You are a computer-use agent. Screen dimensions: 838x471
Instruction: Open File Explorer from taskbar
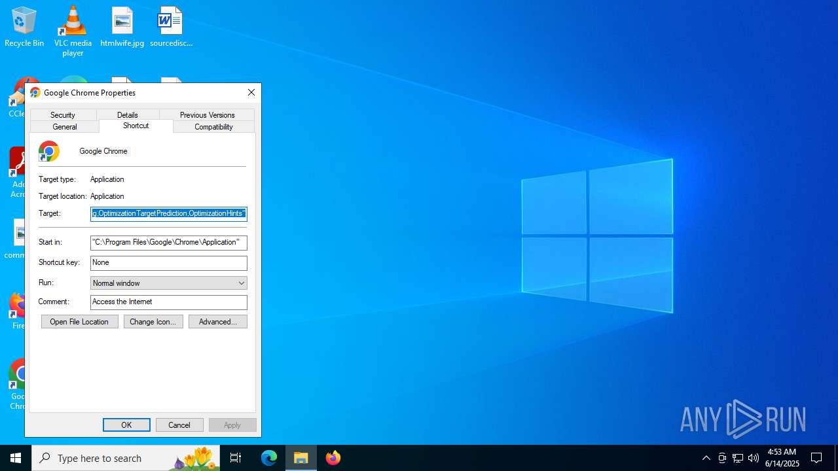[x=301, y=458]
